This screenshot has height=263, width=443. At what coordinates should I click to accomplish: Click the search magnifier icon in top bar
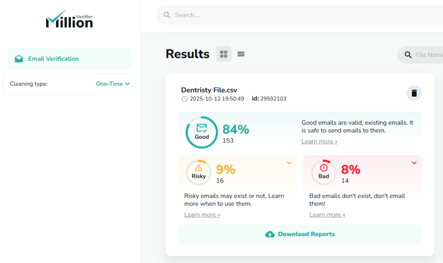coord(167,15)
